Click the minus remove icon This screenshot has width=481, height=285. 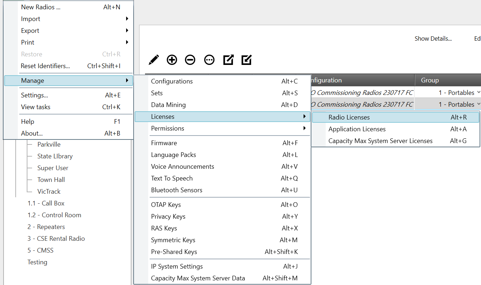(190, 60)
